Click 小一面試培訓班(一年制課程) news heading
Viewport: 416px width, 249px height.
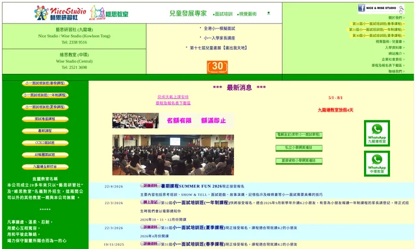click(x=201, y=203)
